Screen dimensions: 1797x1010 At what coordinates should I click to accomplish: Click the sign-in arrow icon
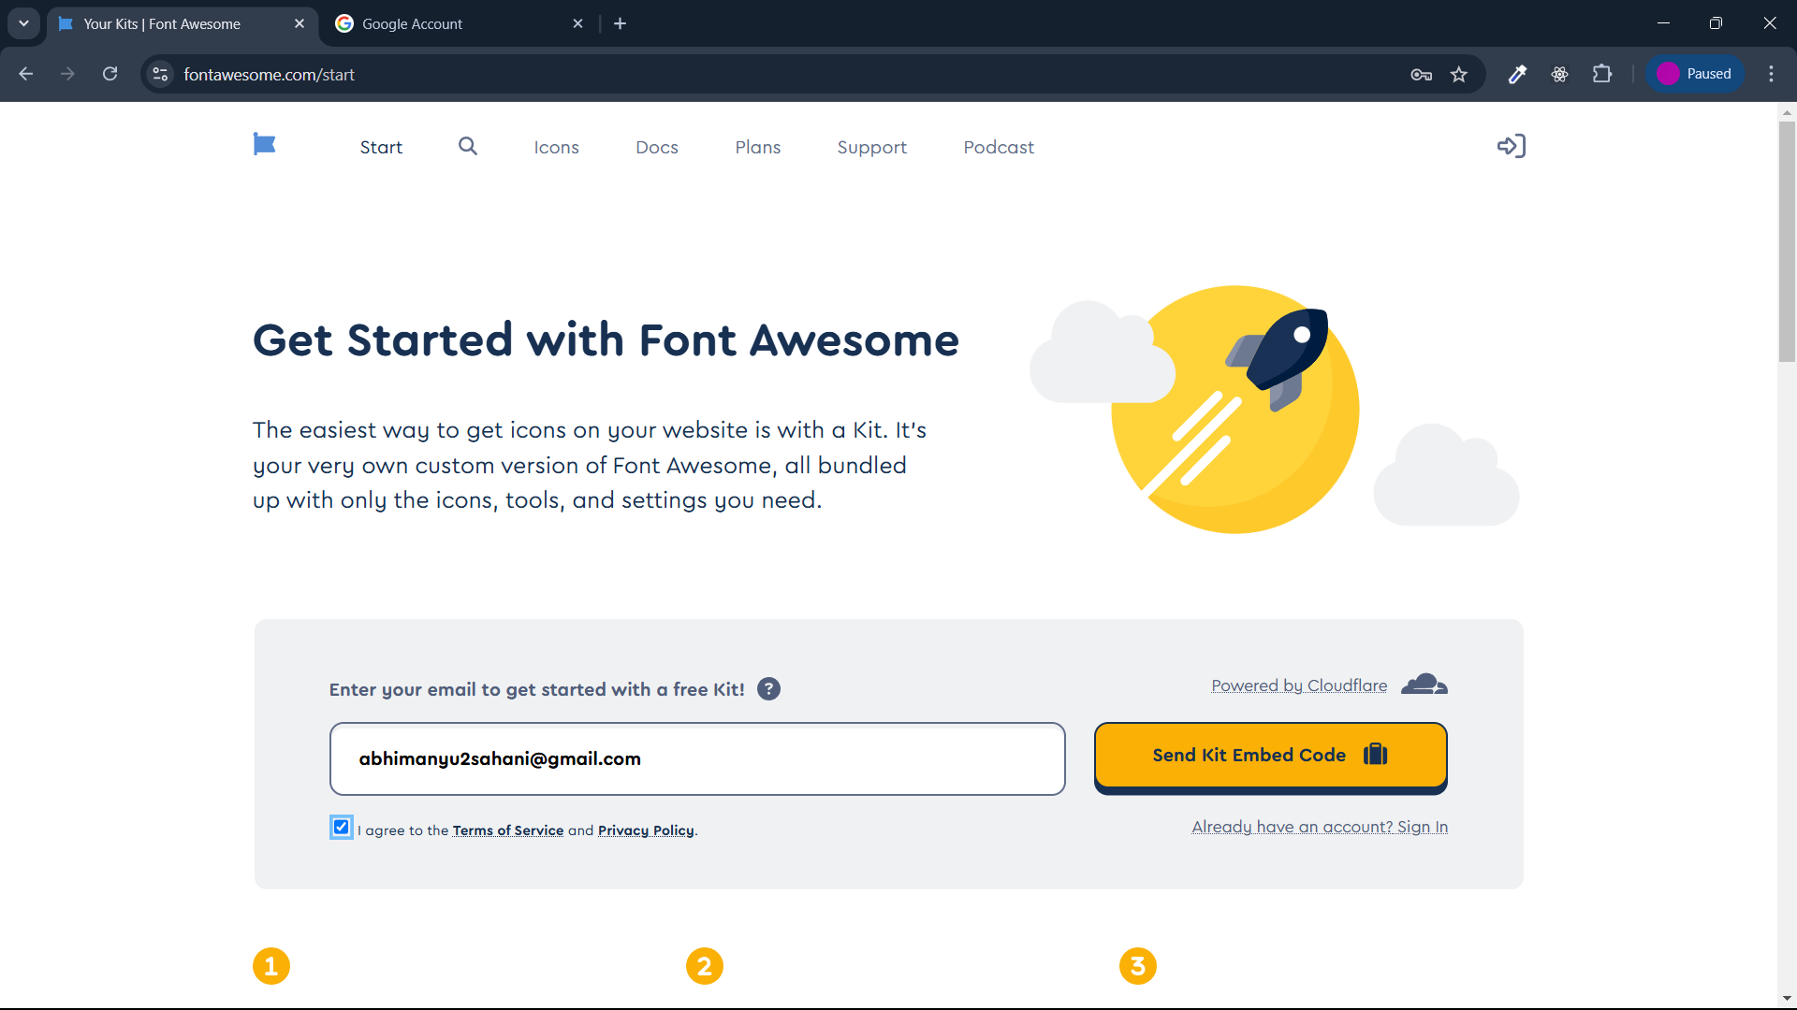pyautogui.click(x=1512, y=146)
